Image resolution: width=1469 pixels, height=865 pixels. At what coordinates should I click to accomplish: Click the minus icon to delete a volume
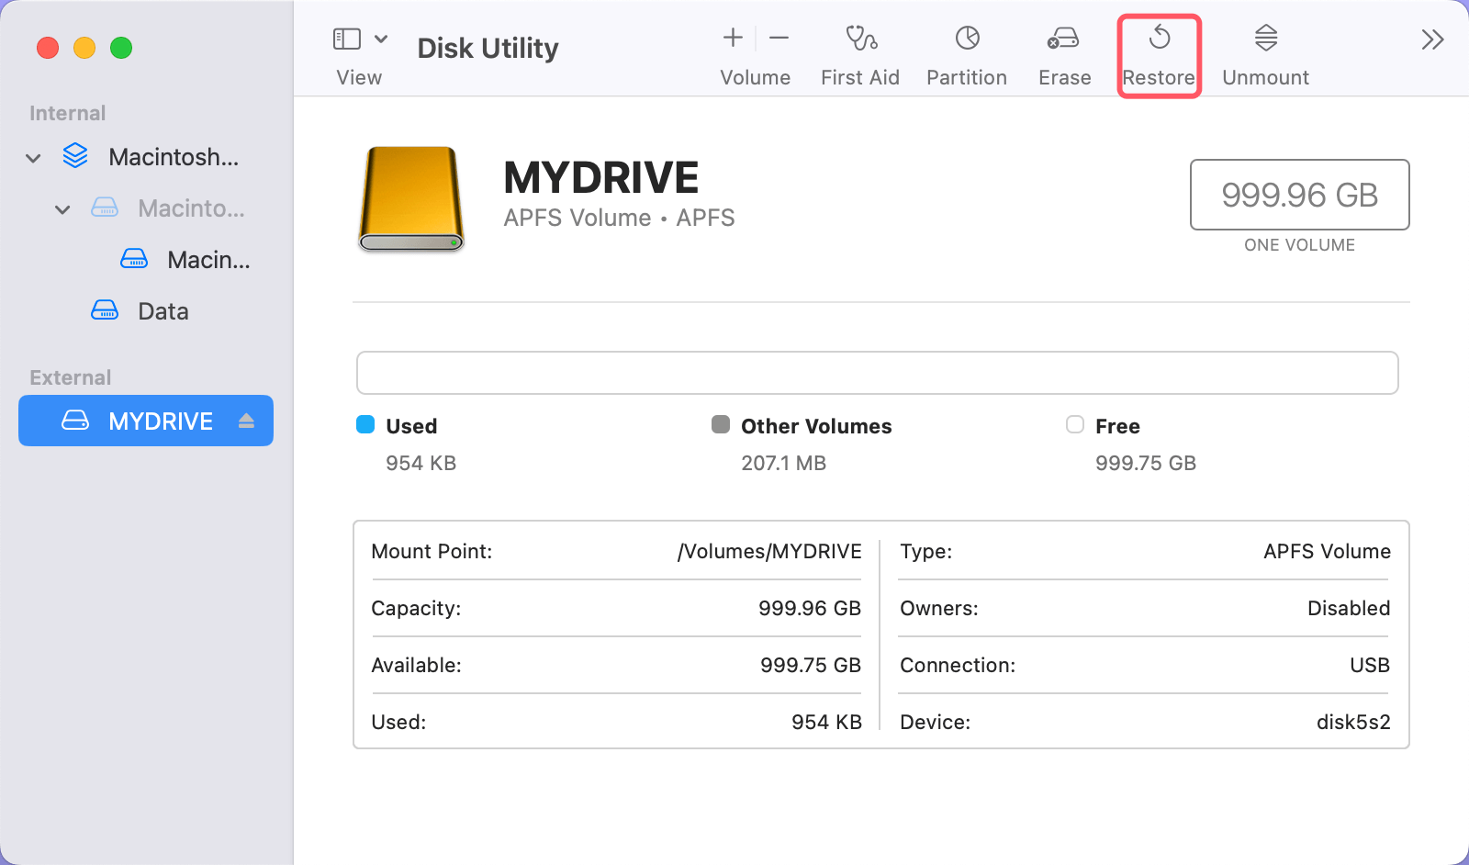click(x=778, y=39)
